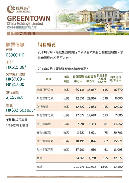Select cell value "65,138"
Image resolution: width=129 pixels, height=183 pixels.
click(80, 90)
